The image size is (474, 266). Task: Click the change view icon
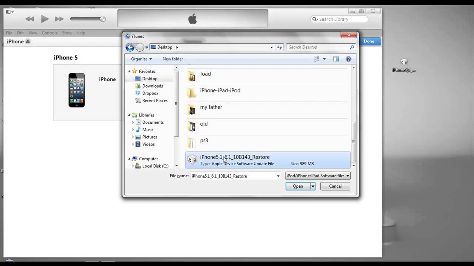click(317, 59)
